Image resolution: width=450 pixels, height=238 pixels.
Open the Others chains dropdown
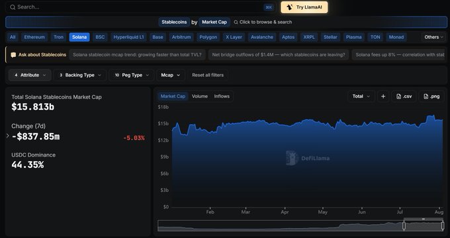433,37
